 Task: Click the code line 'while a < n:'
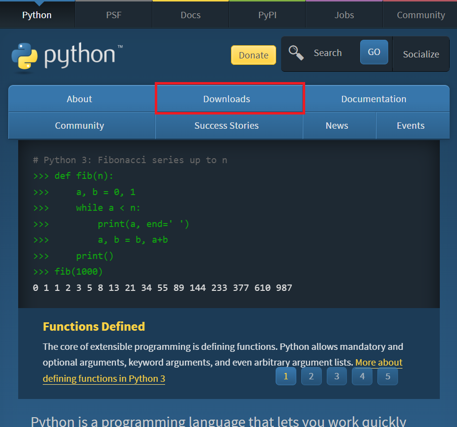[x=108, y=208]
